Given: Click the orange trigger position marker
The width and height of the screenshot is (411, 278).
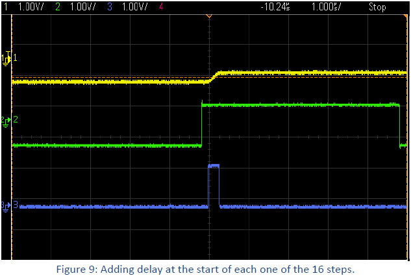Looking at the screenshot, I should click(208, 14).
